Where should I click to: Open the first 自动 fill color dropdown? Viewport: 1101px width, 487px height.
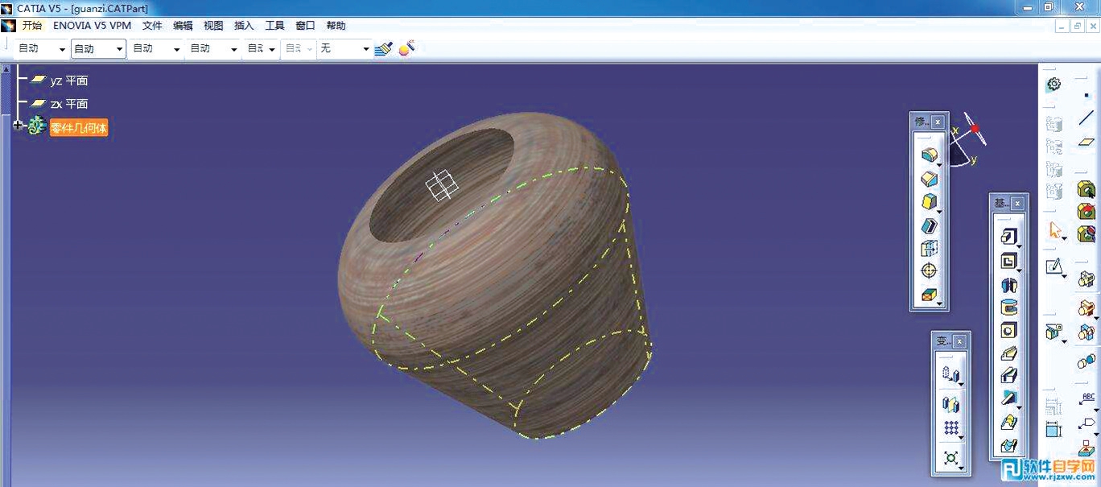click(62, 49)
